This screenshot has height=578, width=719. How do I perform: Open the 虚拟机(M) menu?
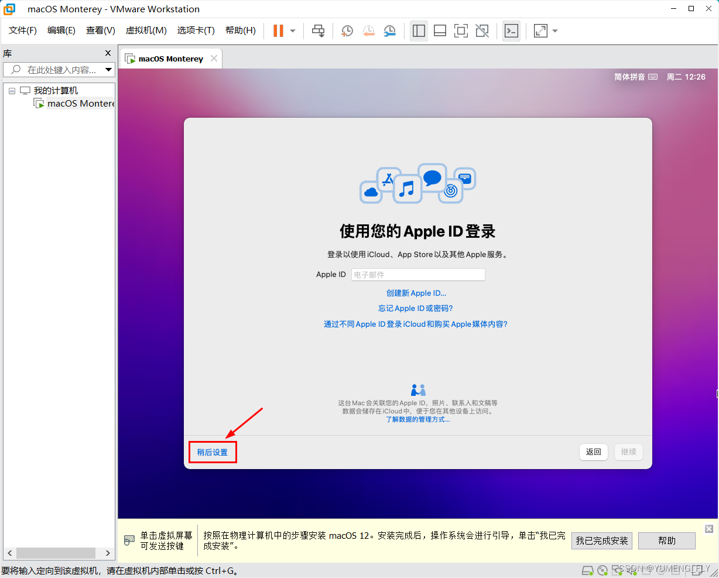pos(146,30)
